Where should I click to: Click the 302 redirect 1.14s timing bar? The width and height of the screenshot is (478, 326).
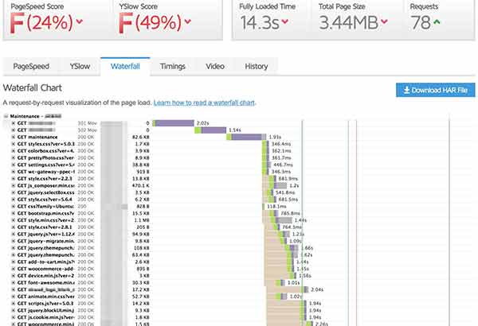tap(210, 130)
